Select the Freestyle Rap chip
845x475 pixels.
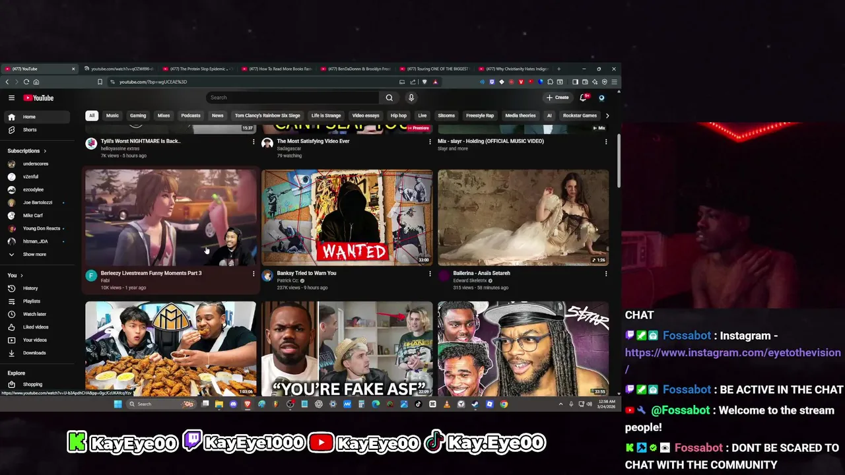480,115
